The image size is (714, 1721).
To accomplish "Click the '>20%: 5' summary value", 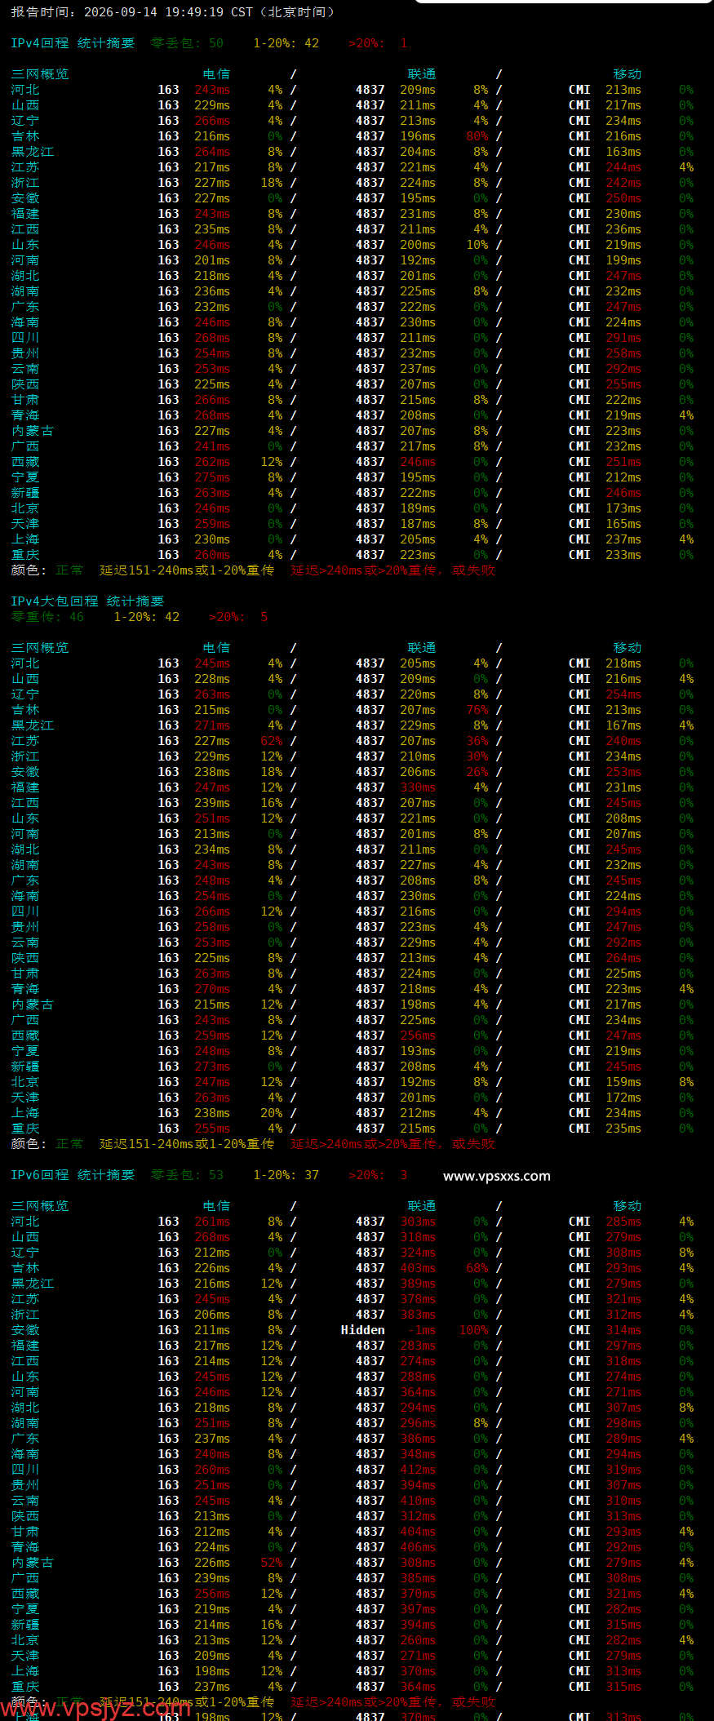I will tap(238, 617).
